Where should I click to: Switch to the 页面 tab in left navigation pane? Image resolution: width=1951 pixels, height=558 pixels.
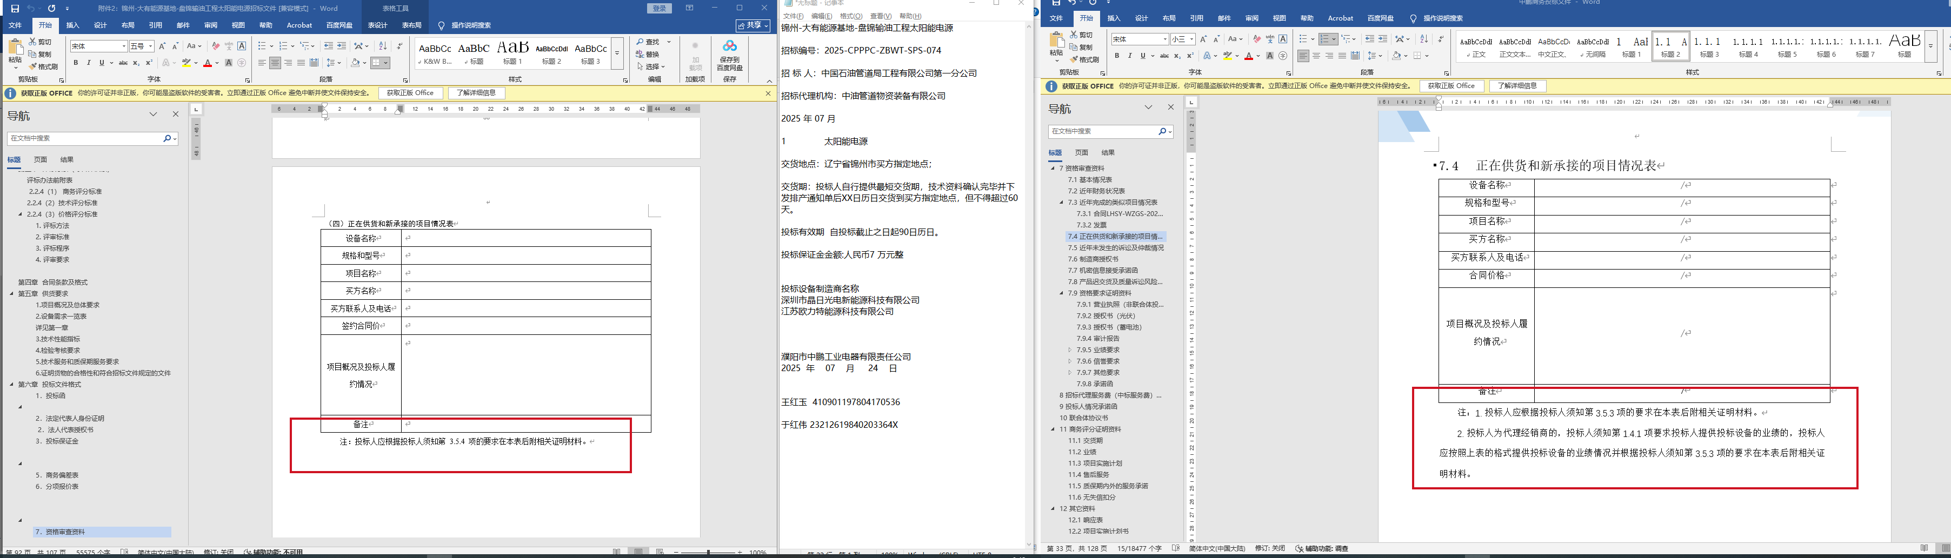41,160
